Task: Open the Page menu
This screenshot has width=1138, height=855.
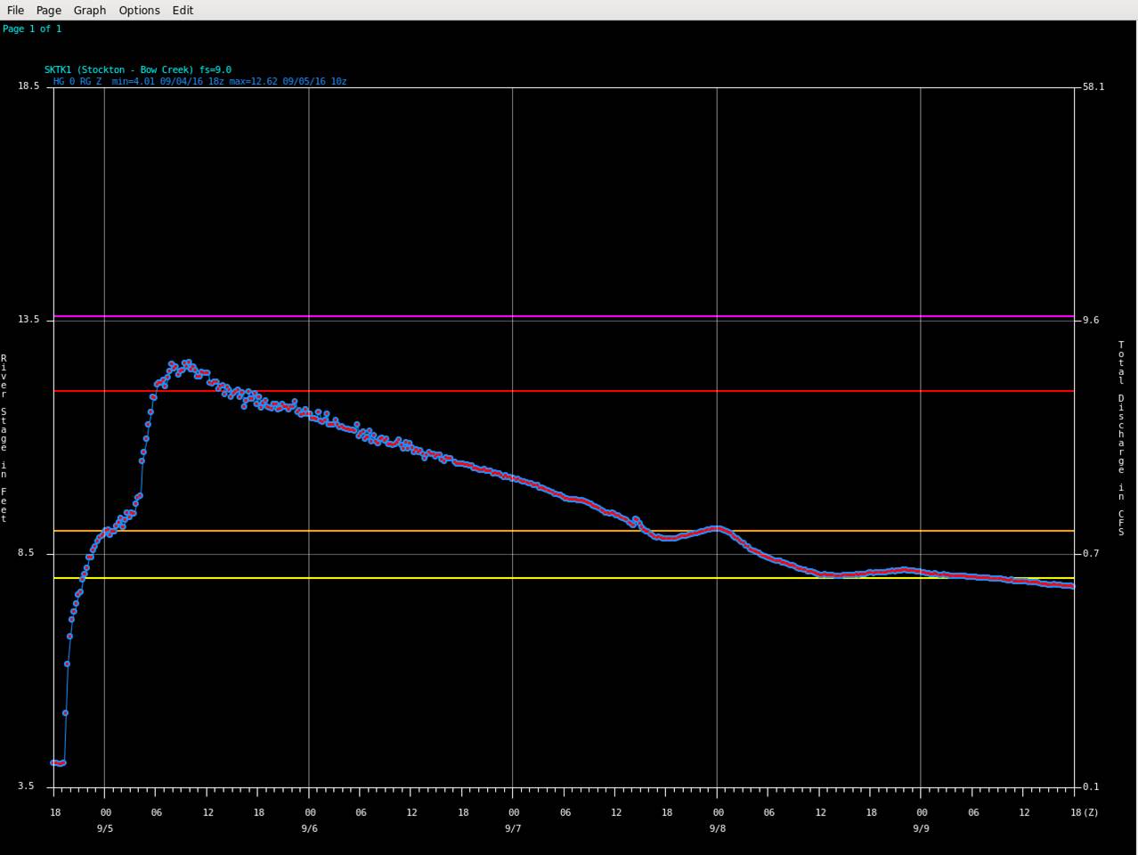Action: coord(48,10)
